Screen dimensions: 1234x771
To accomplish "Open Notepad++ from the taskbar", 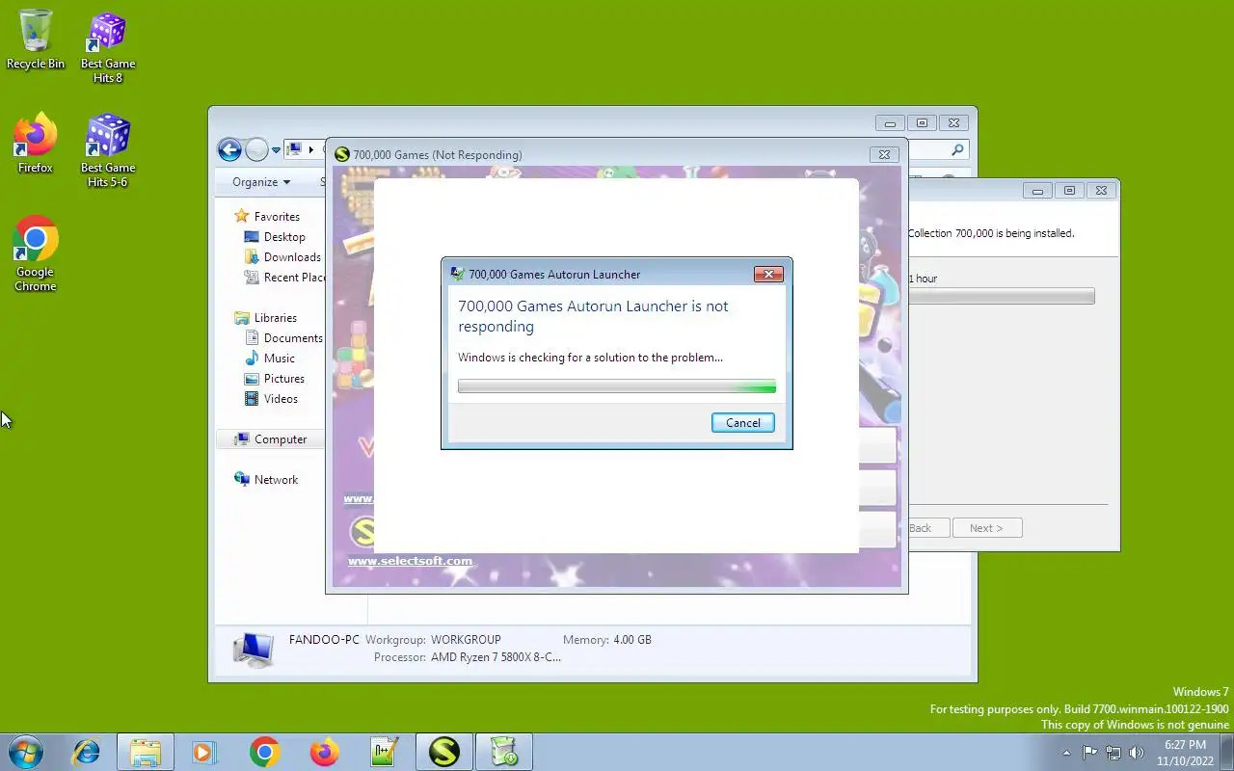I will 384,752.
